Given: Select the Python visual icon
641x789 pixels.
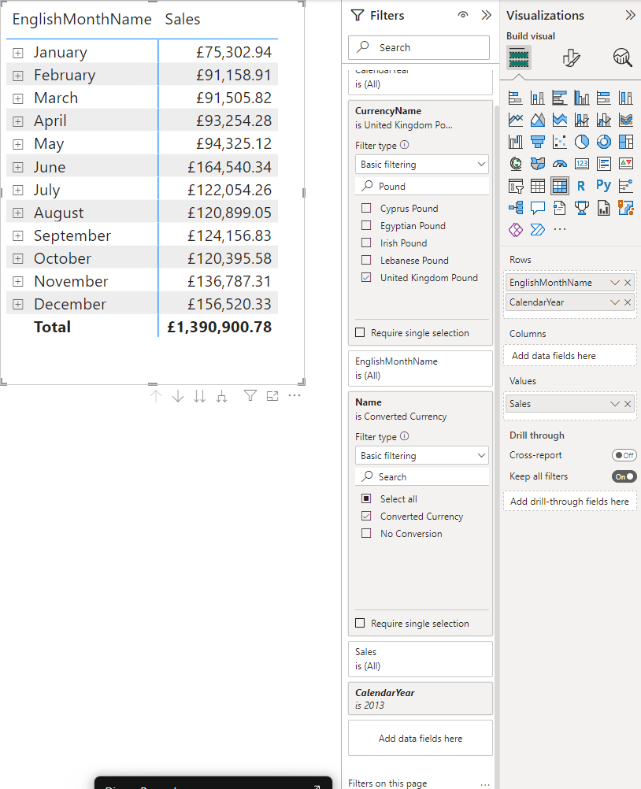Looking at the screenshot, I should tap(603, 185).
